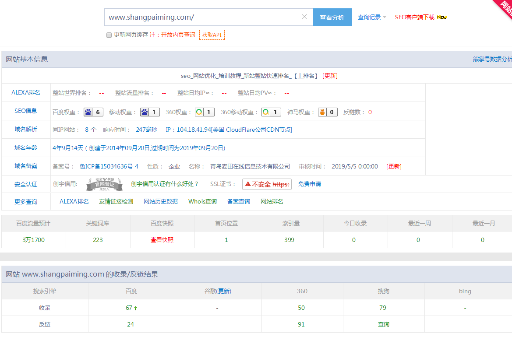This screenshot has width=512, height=337.
Task: Click the 360 mobile weight badge
Action: coord(272,112)
